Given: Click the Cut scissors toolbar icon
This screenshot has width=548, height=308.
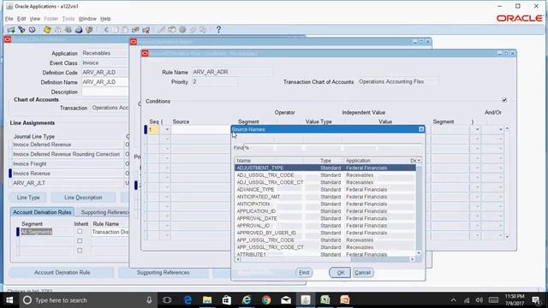Looking at the screenshot, I should [105, 30].
